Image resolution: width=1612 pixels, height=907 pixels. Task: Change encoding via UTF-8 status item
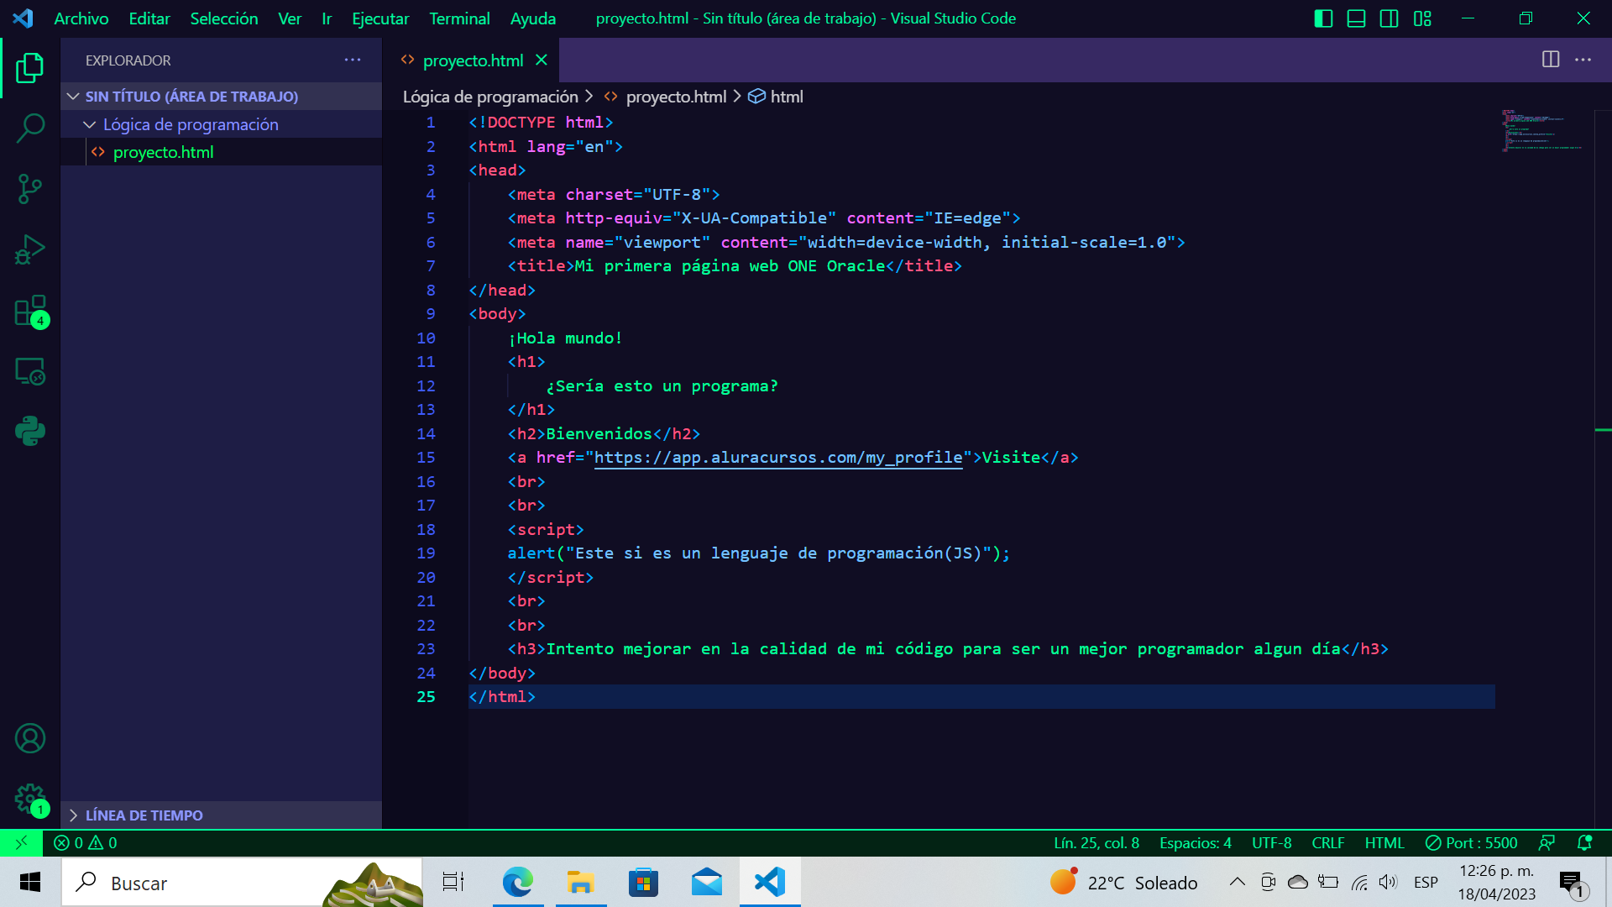pyautogui.click(x=1272, y=842)
